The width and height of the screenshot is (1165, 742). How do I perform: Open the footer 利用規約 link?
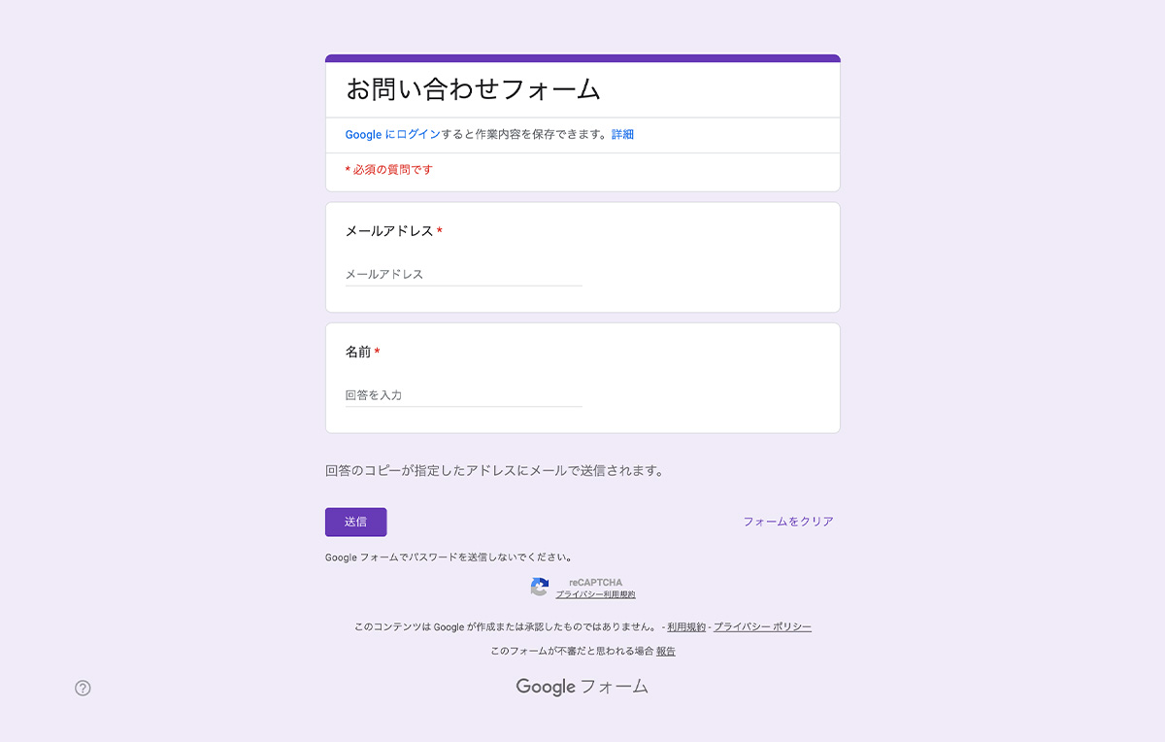[686, 627]
